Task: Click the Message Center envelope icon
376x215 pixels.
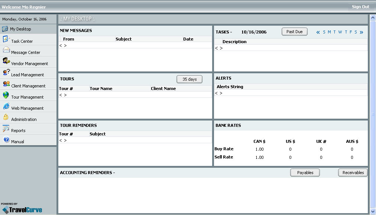Action: click(x=6, y=50)
